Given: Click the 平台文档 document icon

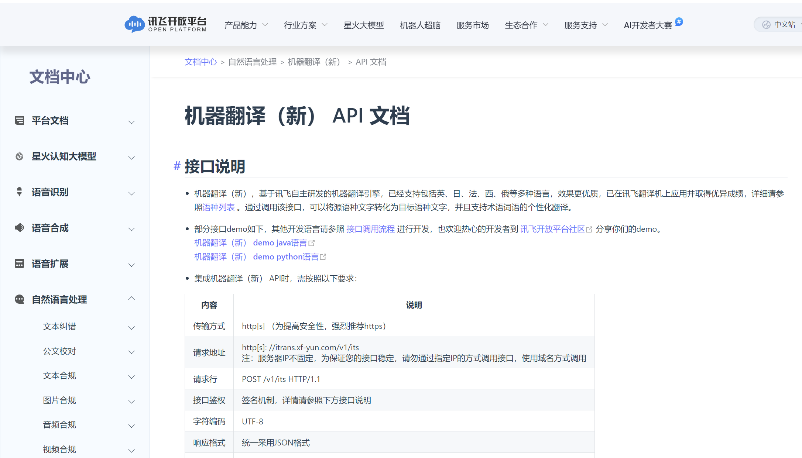Looking at the screenshot, I should pyautogui.click(x=19, y=120).
